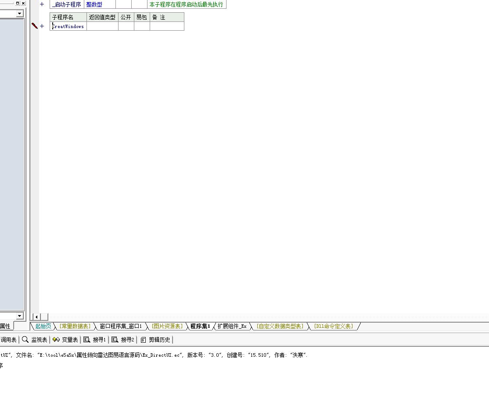The image size is (489, 401).
Task: Select the _启动子程序 name cell
Action: click(x=67, y=4)
